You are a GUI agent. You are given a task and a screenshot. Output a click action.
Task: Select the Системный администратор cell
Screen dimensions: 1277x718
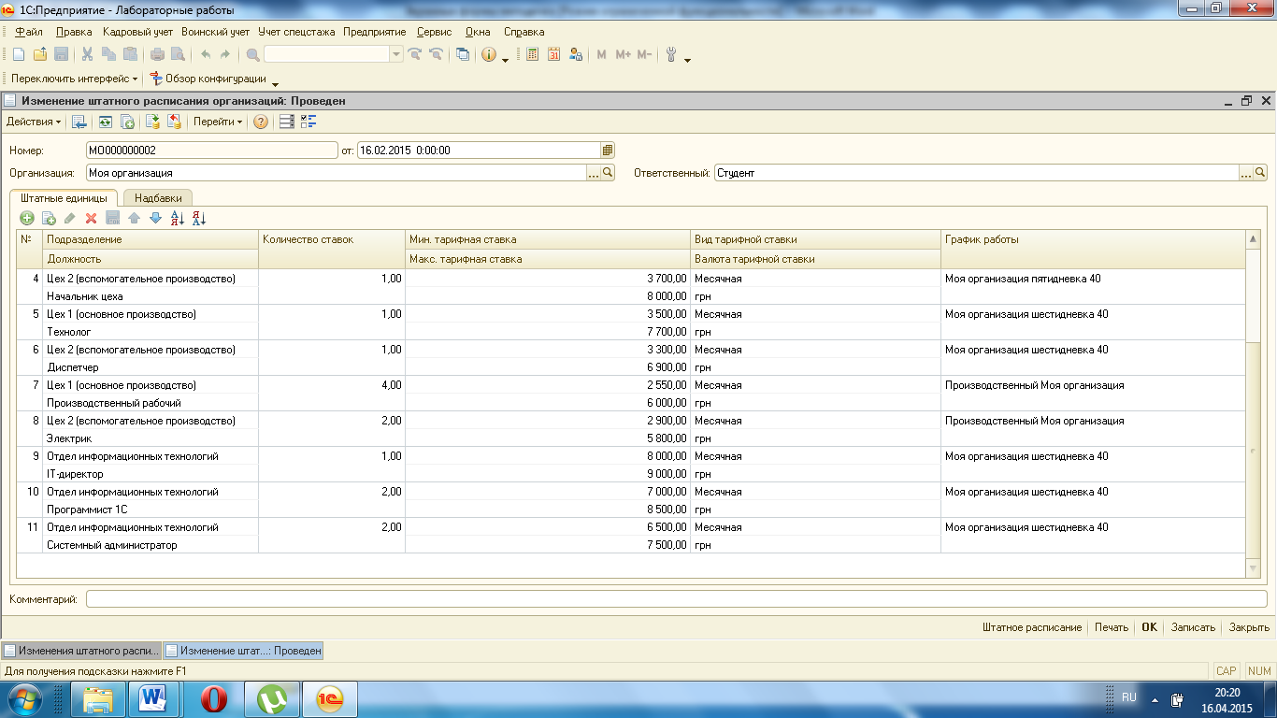click(151, 545)
